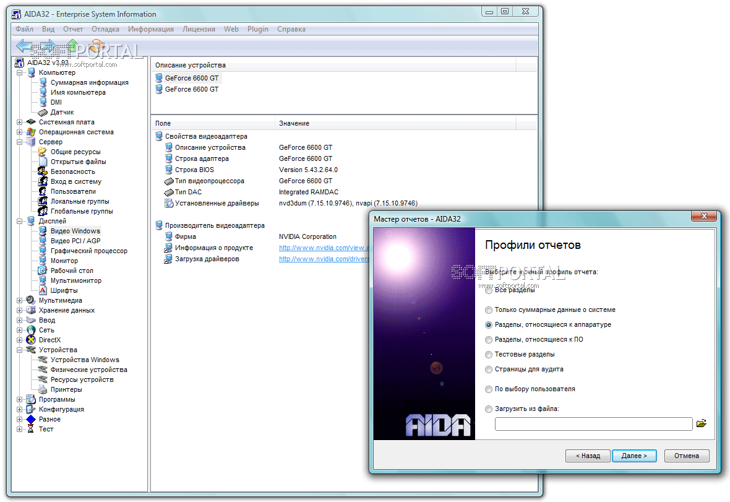The image size is (730, 502).
Task: Open the Файл menu
Action: (24, 29)
